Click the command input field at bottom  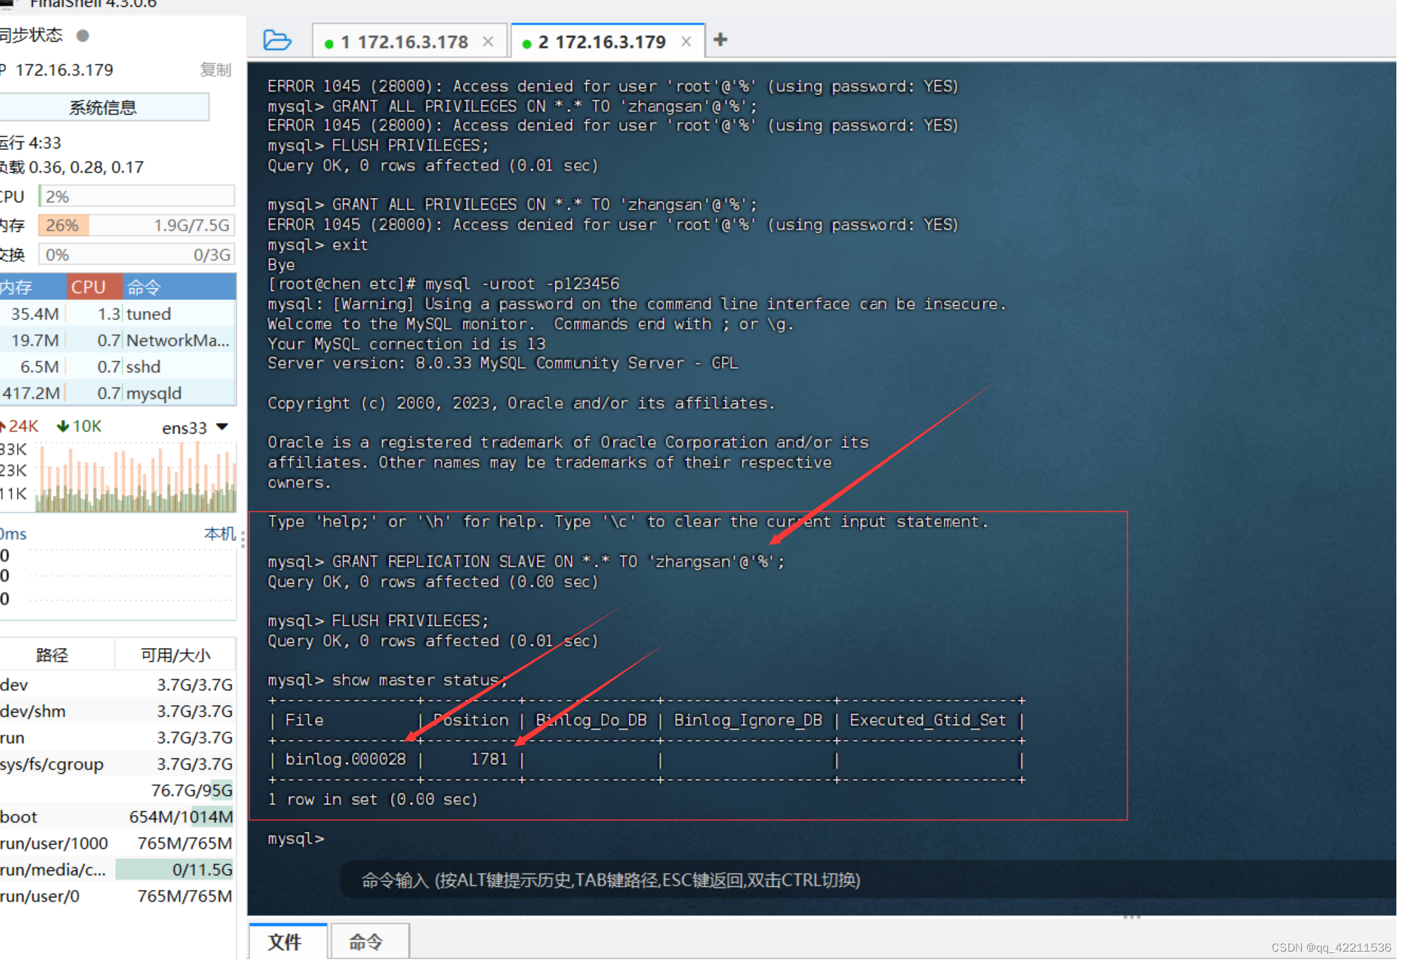[867, 880]
